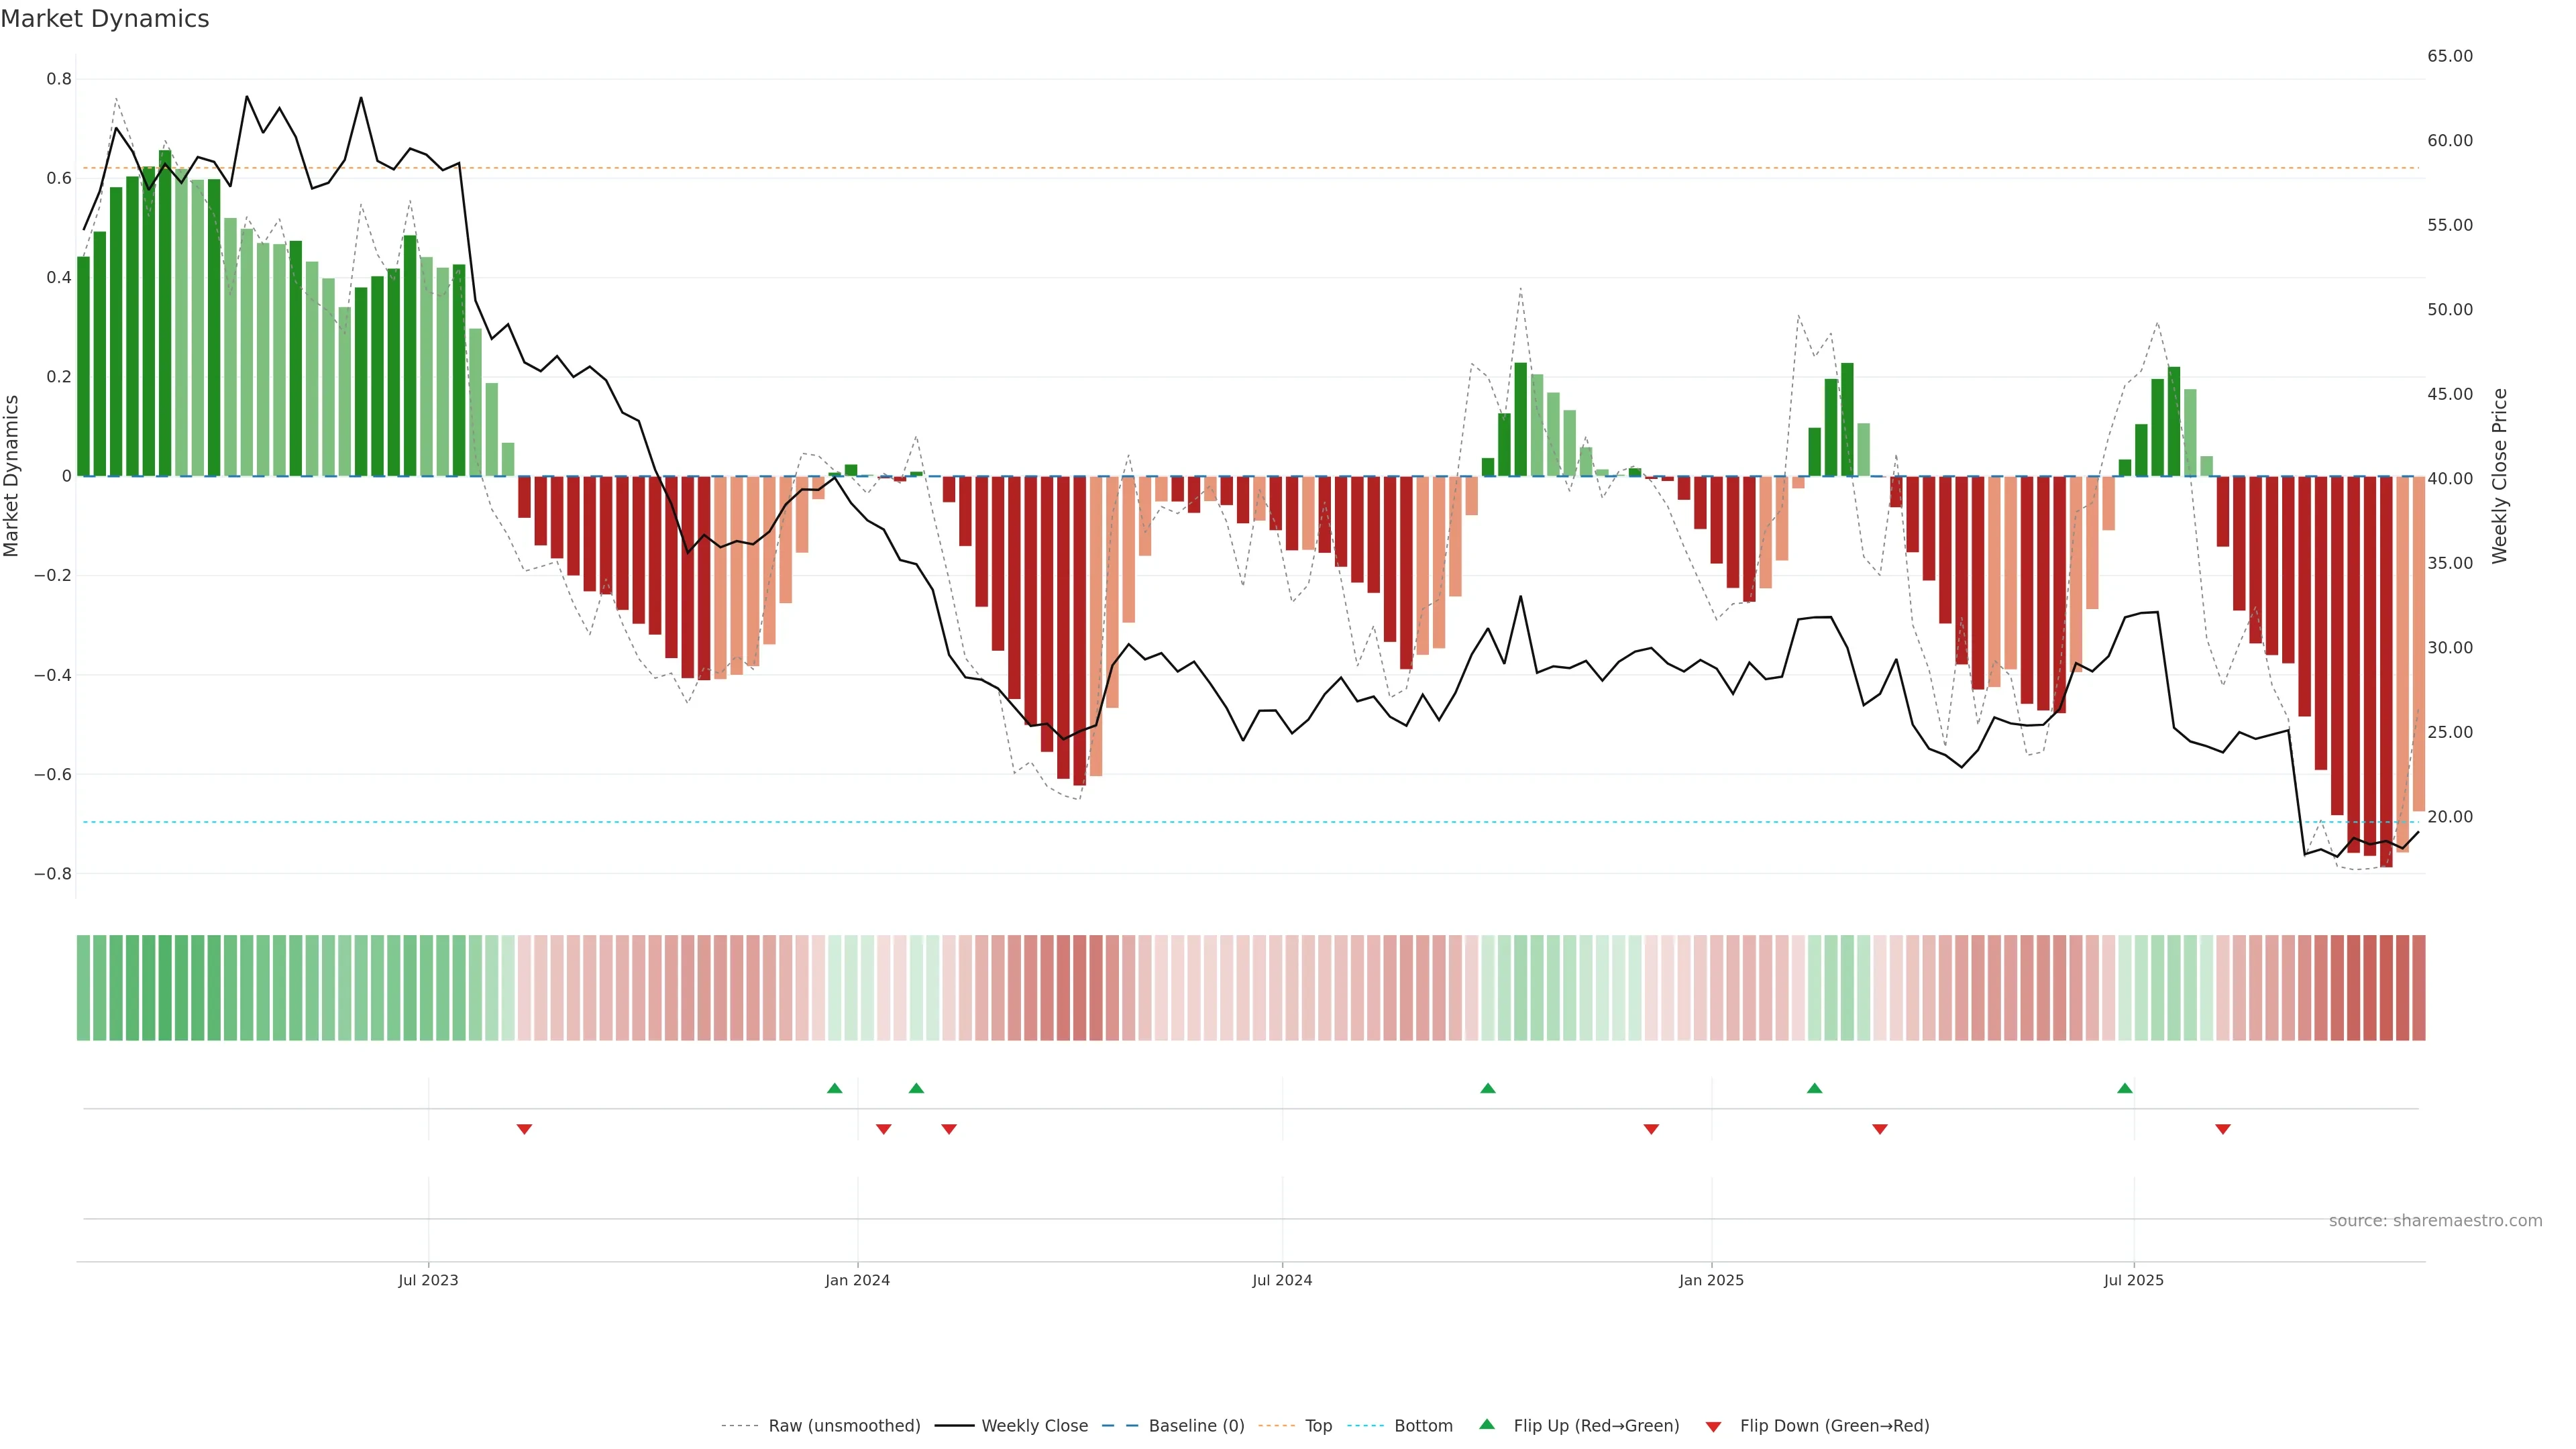
Task: Click the flip-down marker near August 2023
Action: pyautogui.click(x=524, y=1129)
